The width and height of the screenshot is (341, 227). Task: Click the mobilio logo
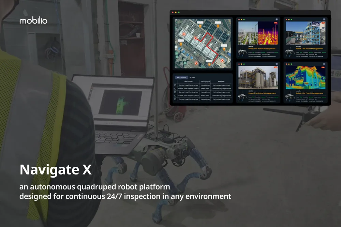tap(33, 21)
